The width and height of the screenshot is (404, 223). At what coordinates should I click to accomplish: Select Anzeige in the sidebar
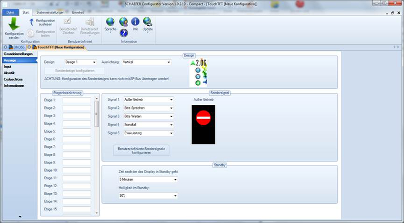pos(20,60)
